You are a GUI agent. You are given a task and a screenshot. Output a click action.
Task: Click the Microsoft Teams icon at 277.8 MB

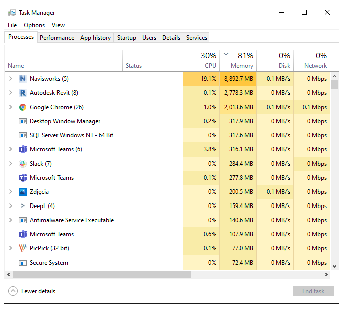(x=23, y=178)
